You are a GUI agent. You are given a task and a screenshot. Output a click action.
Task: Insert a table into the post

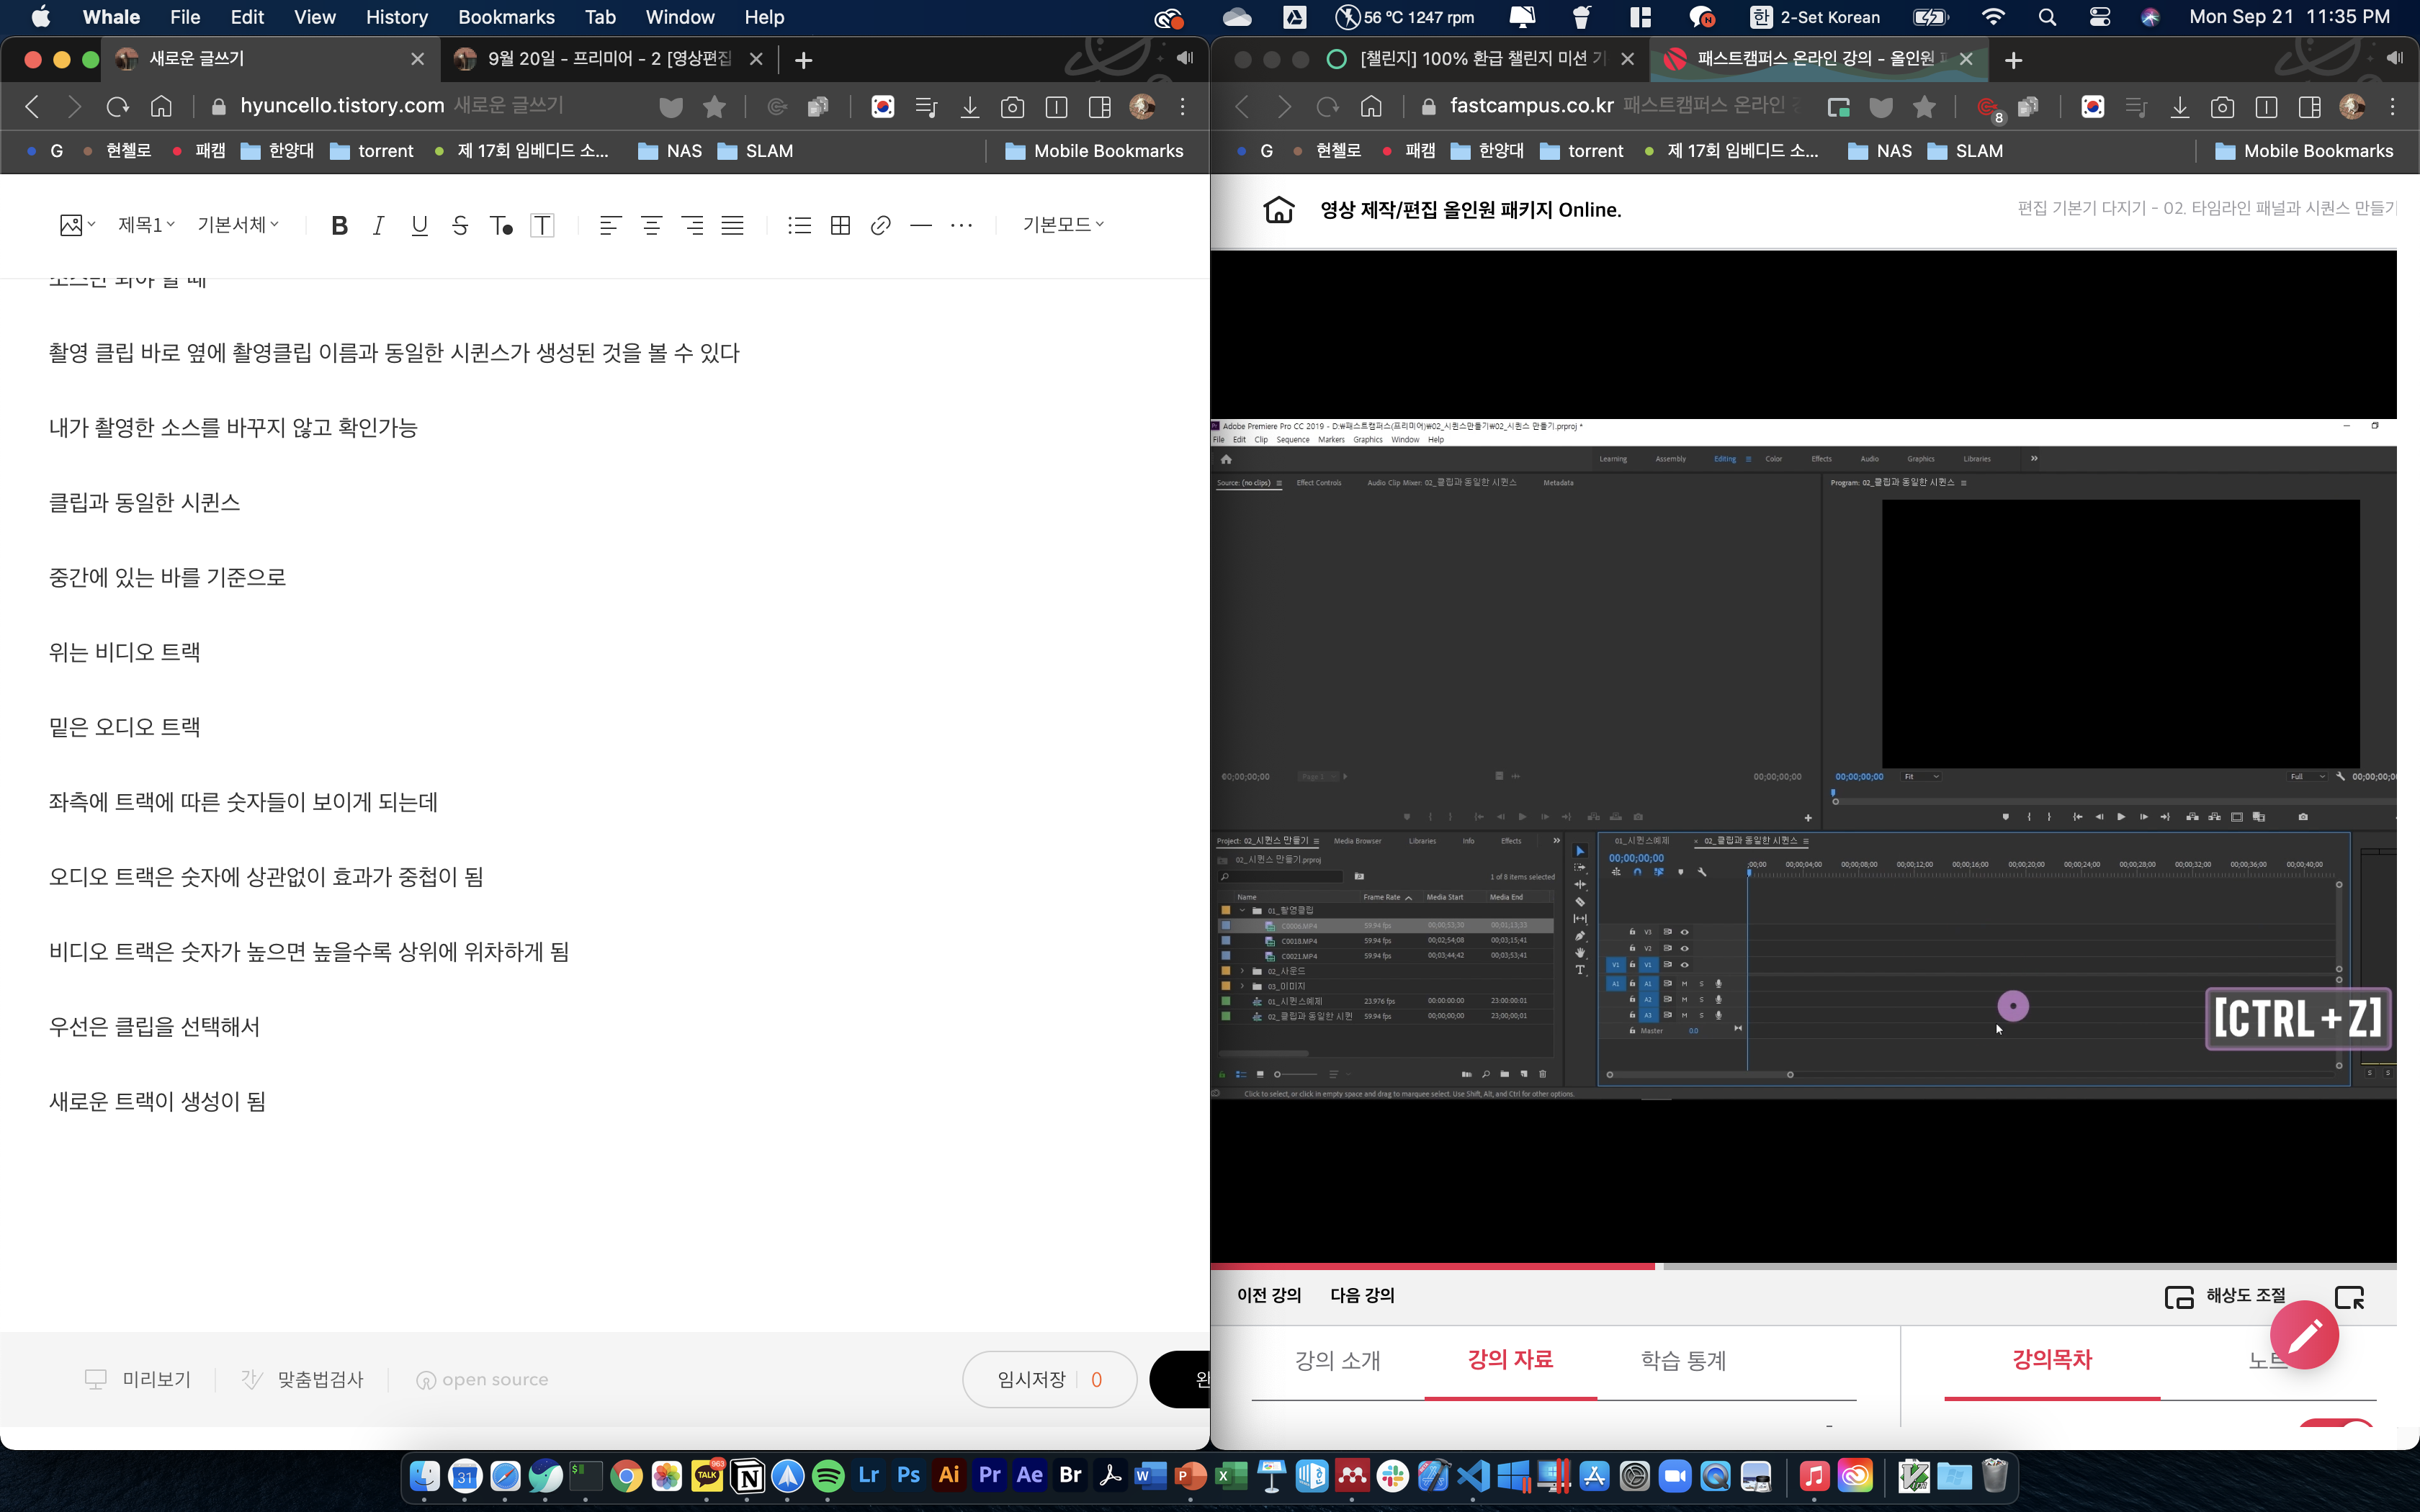[x=840, y=226]
